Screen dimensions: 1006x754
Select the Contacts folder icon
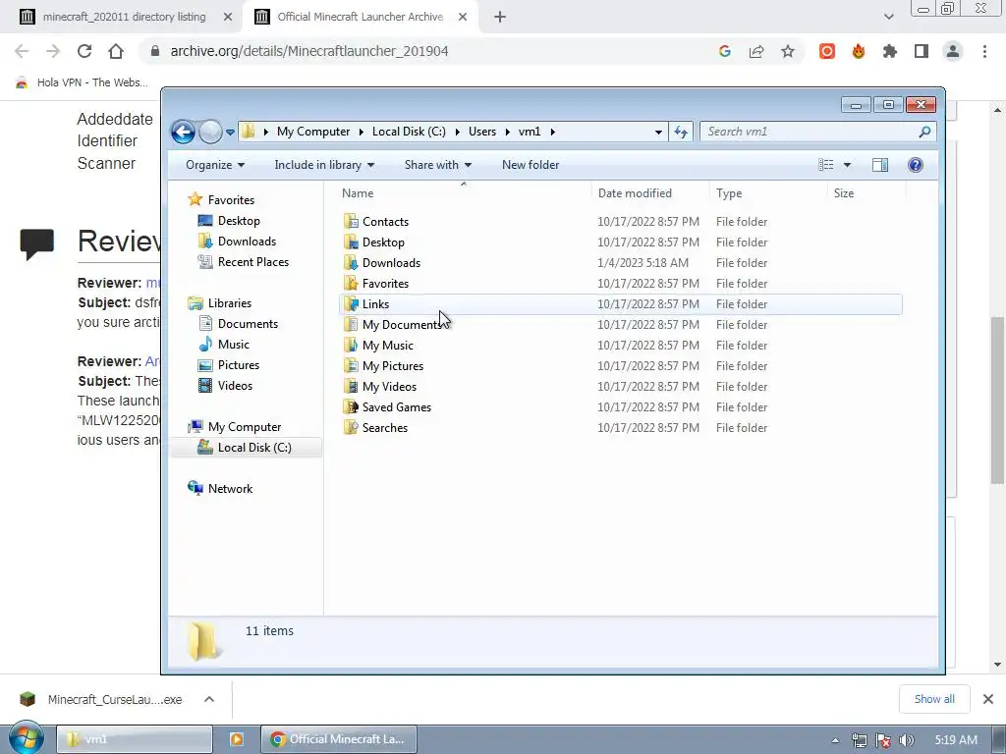[x=351, y=221]
